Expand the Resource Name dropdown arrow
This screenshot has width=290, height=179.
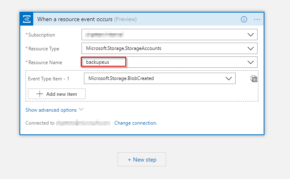[250, 62]
